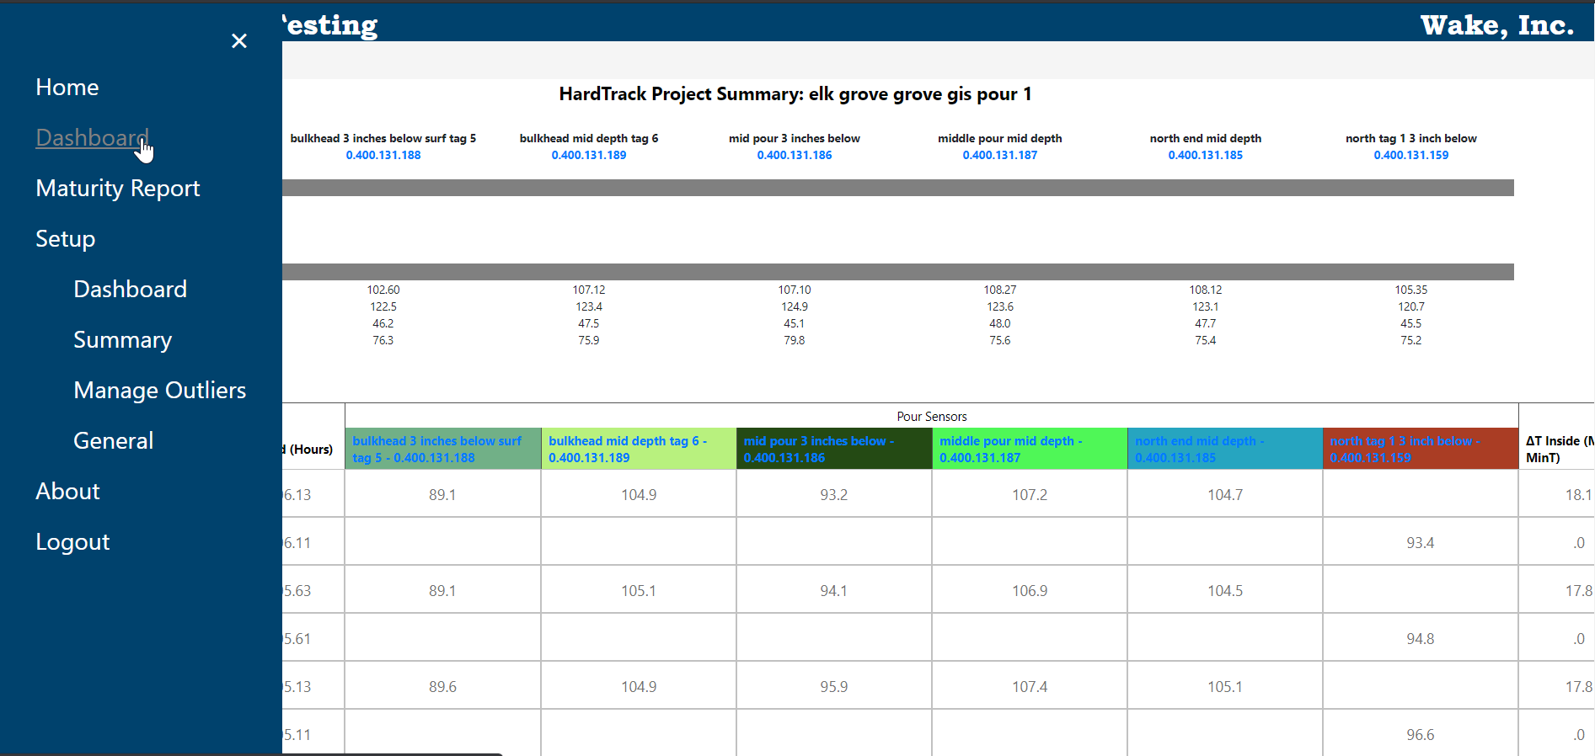Select the 48.0 summary value
Screen dimensions: 1595x756
(x=1000, y=323)
